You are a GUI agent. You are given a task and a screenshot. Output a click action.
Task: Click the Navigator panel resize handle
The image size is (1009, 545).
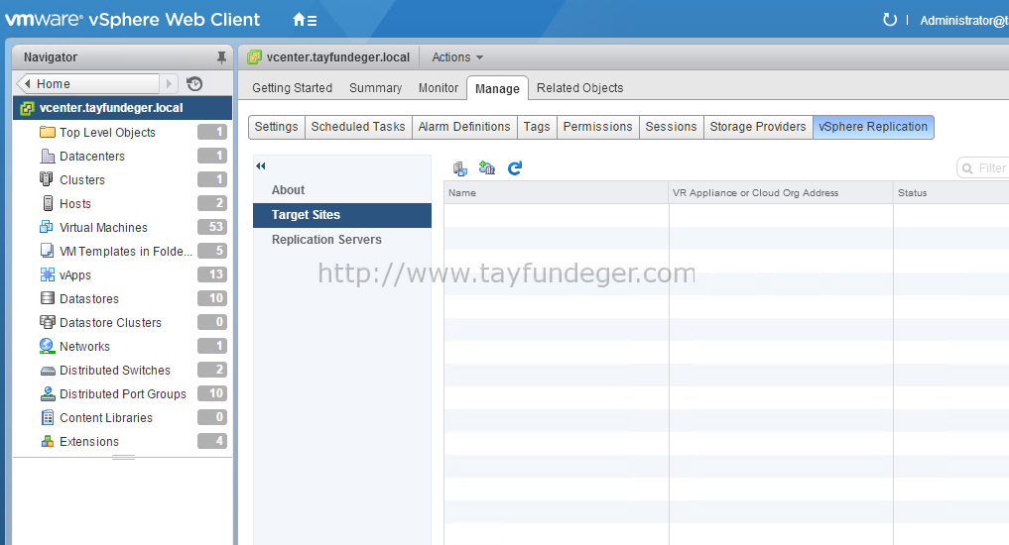[123, 458]
